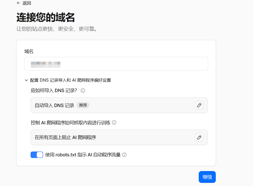
Task: Edit the 在所有页面上阻止 AI 爬网程序 setting pencil
Action: (199, 137)
